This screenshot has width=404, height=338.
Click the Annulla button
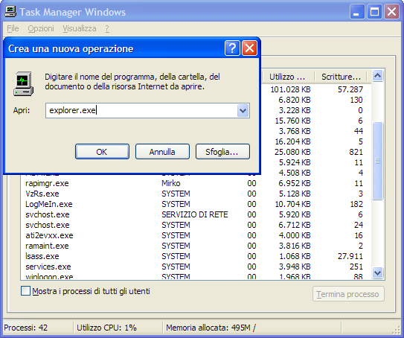point(162,152)
